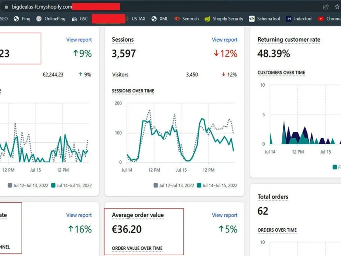Click the teal legend swatch under customers chart
The width and height of the screenshot is (341, 256).
(335, 167)
